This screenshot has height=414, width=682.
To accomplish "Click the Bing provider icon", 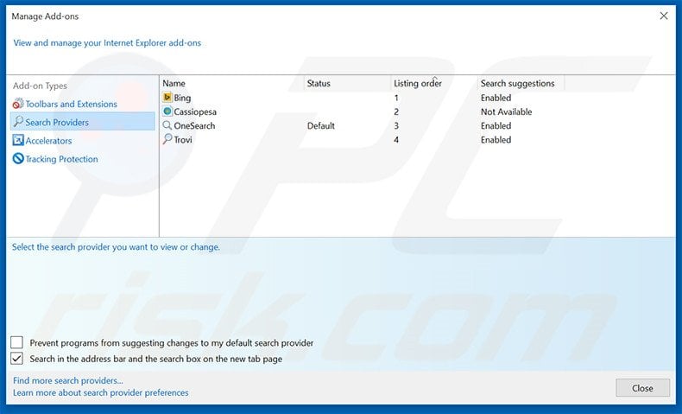I will point(167,97).
